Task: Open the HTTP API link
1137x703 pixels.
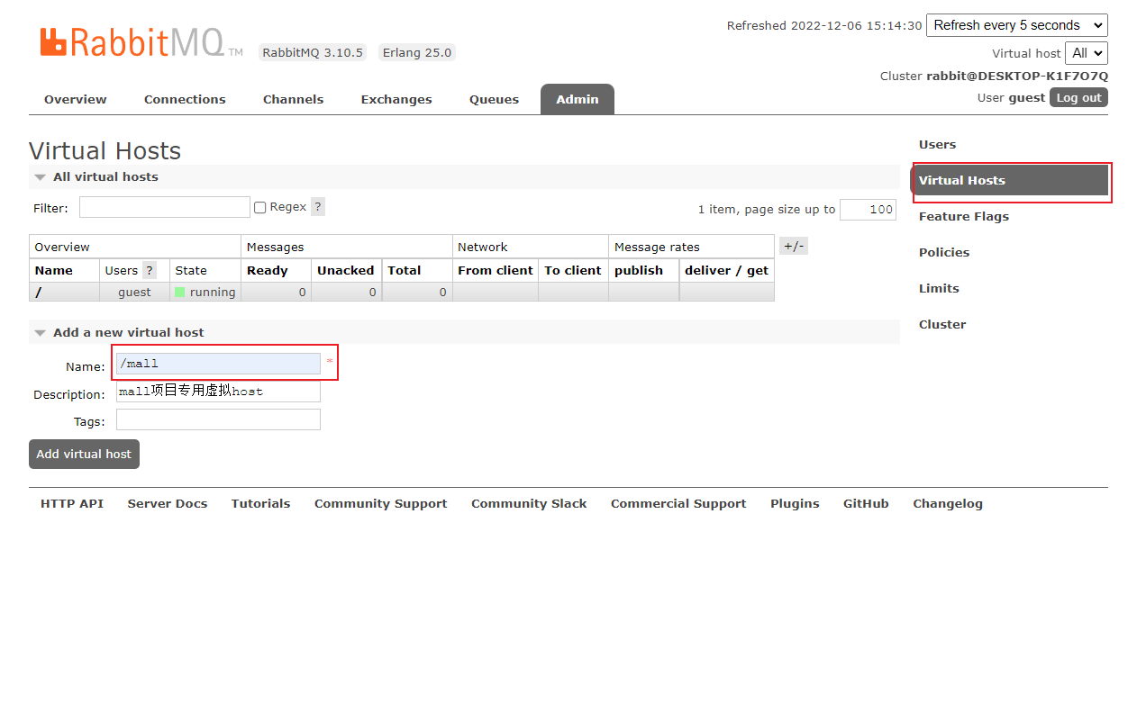Action: coord(72,504)
